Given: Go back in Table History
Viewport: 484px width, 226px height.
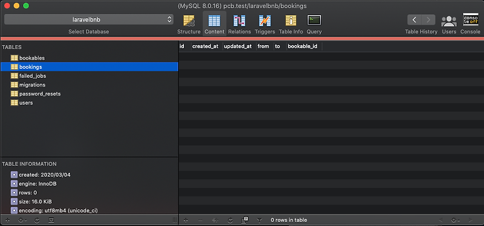Looking at the screenshot, I should (x=414, y=20).
